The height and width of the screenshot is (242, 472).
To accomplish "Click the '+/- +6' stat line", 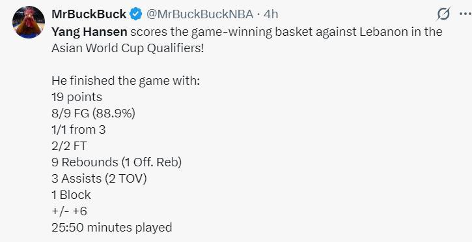I will tap(69, 211).
